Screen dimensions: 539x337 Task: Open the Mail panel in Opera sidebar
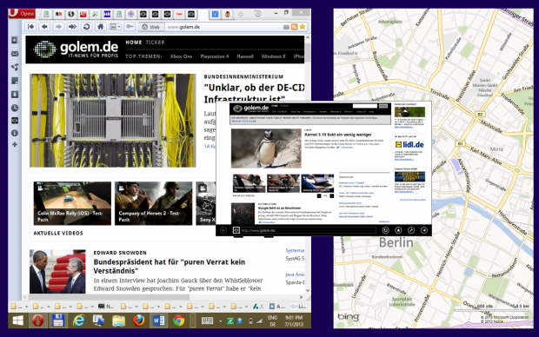pyautogui.click(x=15, y=54)
